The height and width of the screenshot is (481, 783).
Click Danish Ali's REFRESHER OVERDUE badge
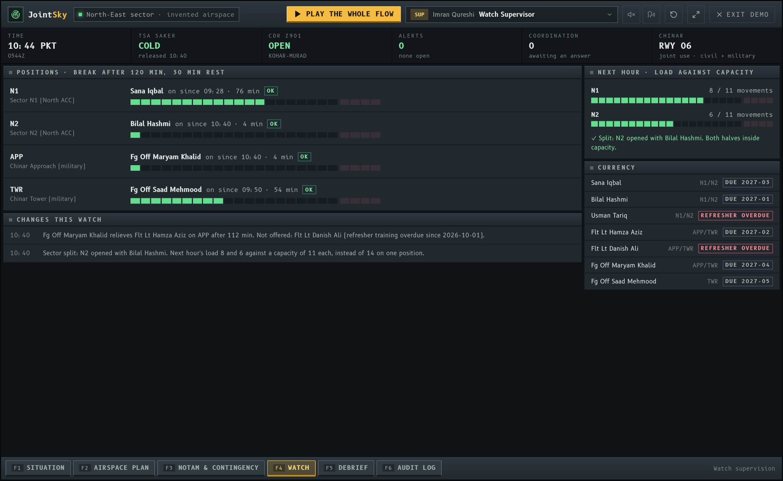[735, 248]
